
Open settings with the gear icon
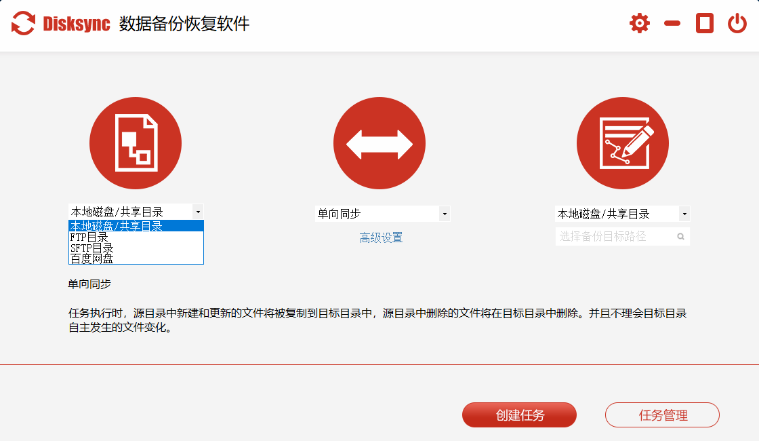point(640,23)
